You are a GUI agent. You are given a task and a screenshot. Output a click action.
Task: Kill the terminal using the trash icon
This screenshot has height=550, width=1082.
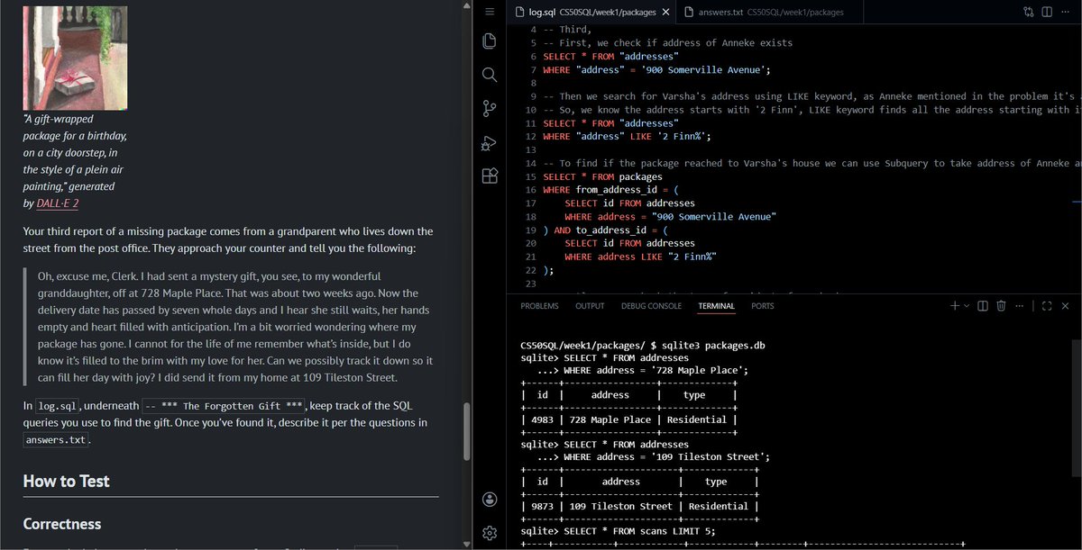[1001, 306]
